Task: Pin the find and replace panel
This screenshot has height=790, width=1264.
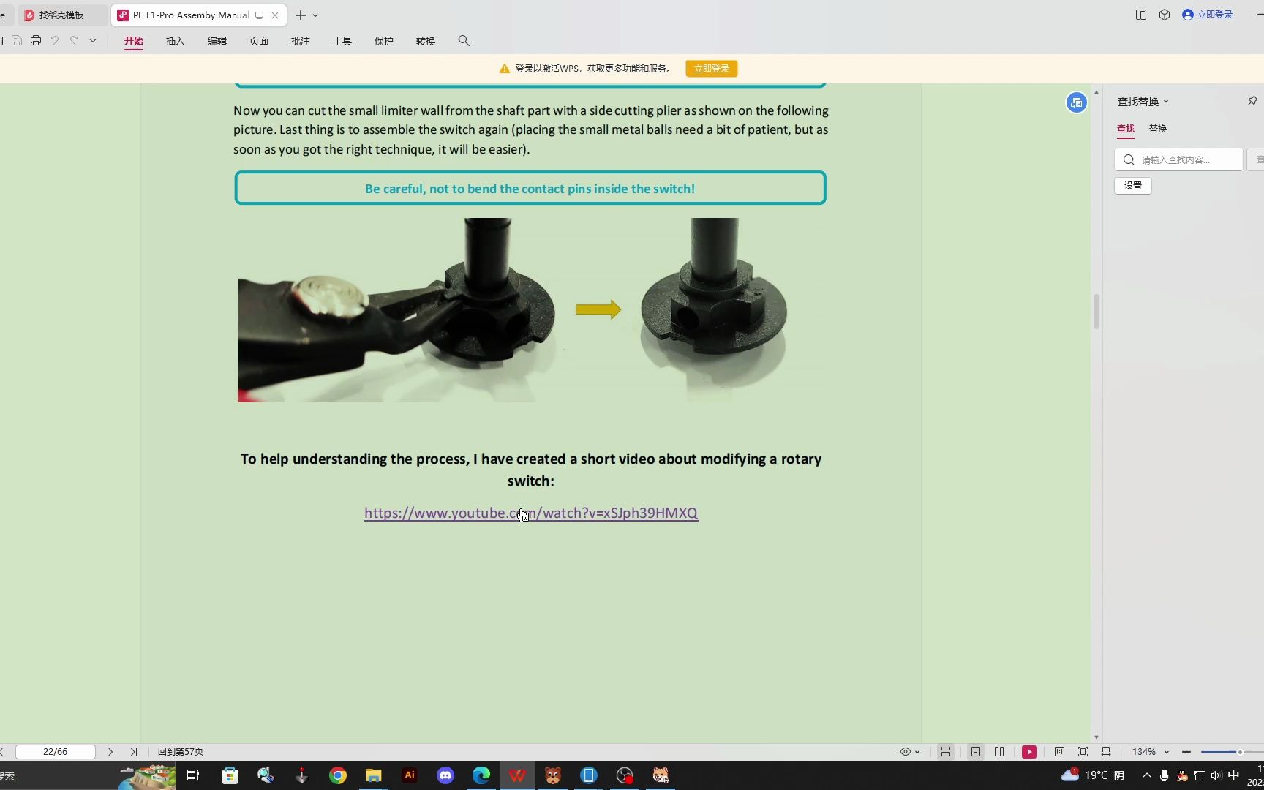Action: click(x=1252, y=101)
